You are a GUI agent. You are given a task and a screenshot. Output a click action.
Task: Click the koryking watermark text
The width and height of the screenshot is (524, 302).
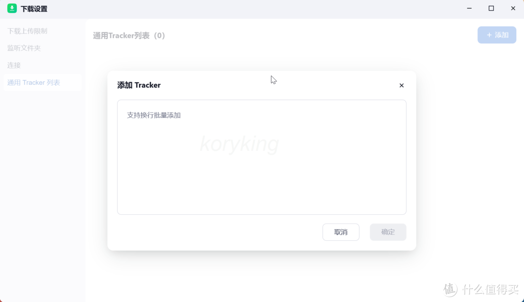click(239, 143)
